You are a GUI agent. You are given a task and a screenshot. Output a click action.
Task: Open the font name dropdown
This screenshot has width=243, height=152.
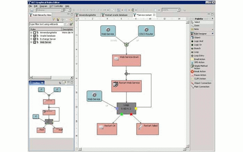click(x=62, y=10)
